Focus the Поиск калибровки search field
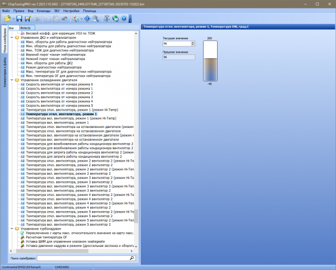This screenshot has height=270, width=336. tap(83, 258)
